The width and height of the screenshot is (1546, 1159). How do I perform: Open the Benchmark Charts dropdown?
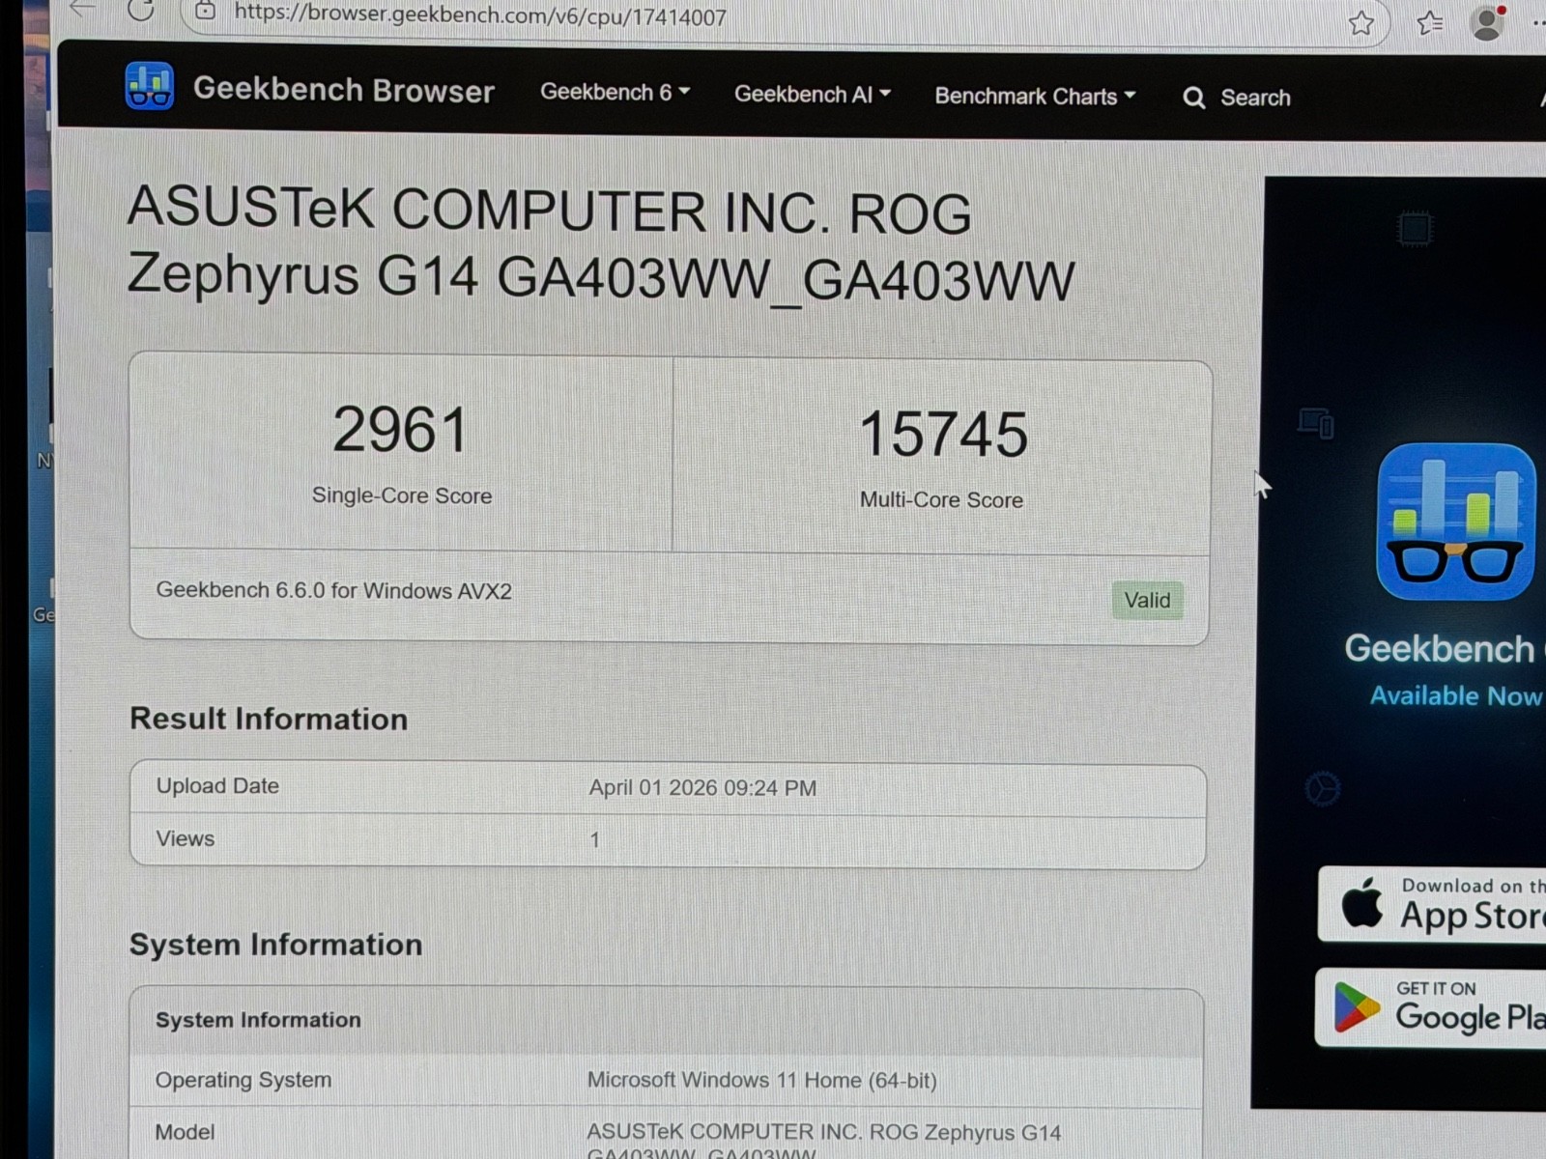(1034, 96)
